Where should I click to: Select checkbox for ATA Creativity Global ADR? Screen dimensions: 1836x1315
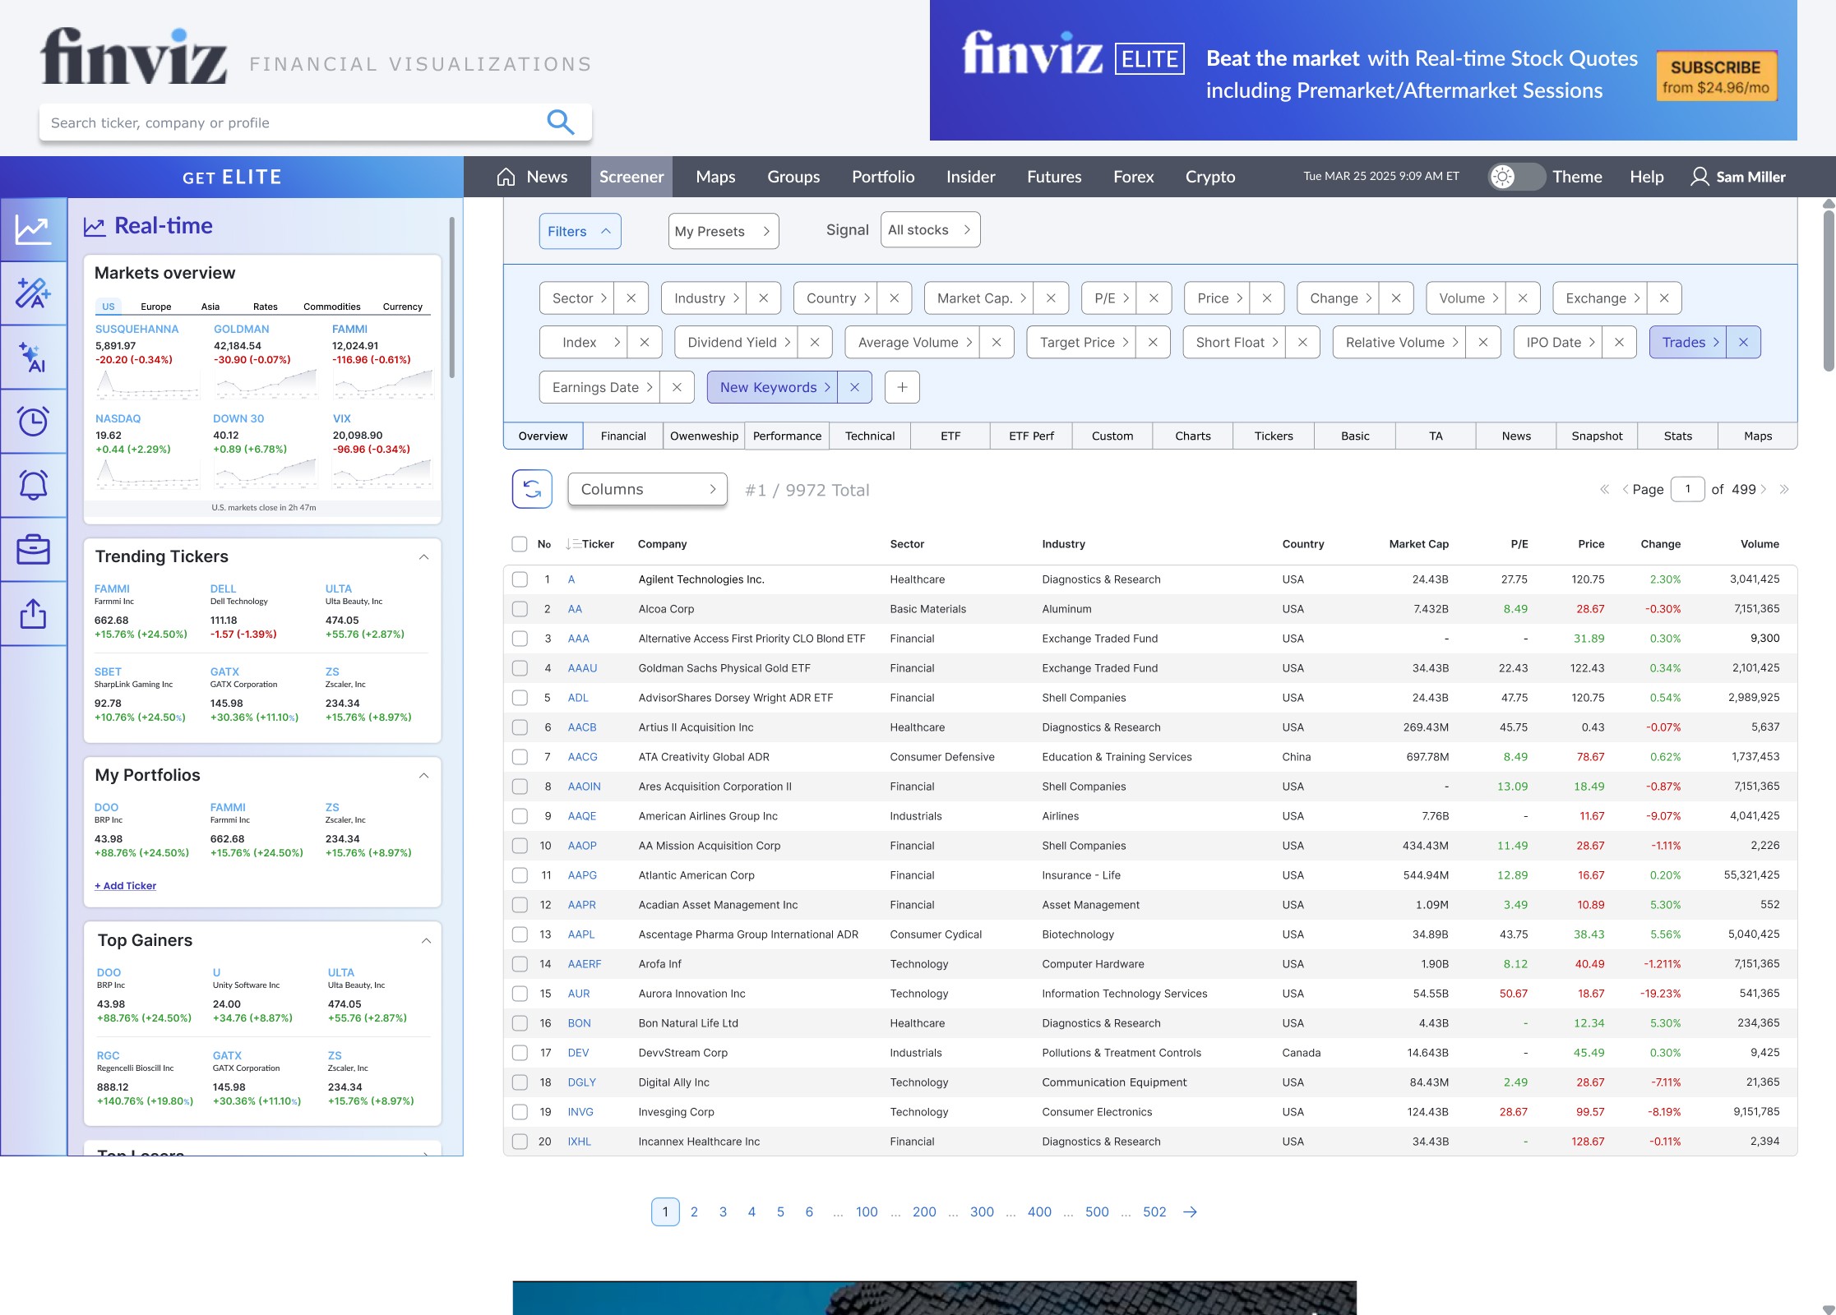coord(520,757)
